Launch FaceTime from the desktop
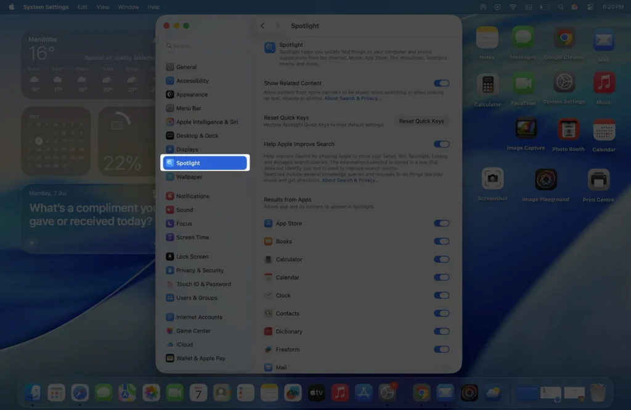The height and width of the screenshot is (410, 631). [x=523, y=84]
